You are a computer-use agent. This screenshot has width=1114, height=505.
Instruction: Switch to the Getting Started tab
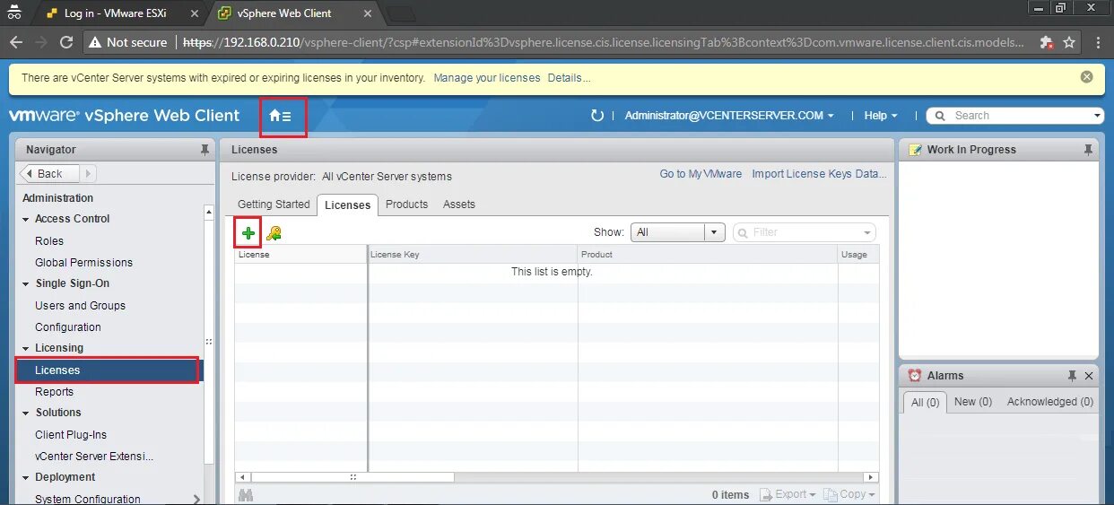(x=274, y=205)
